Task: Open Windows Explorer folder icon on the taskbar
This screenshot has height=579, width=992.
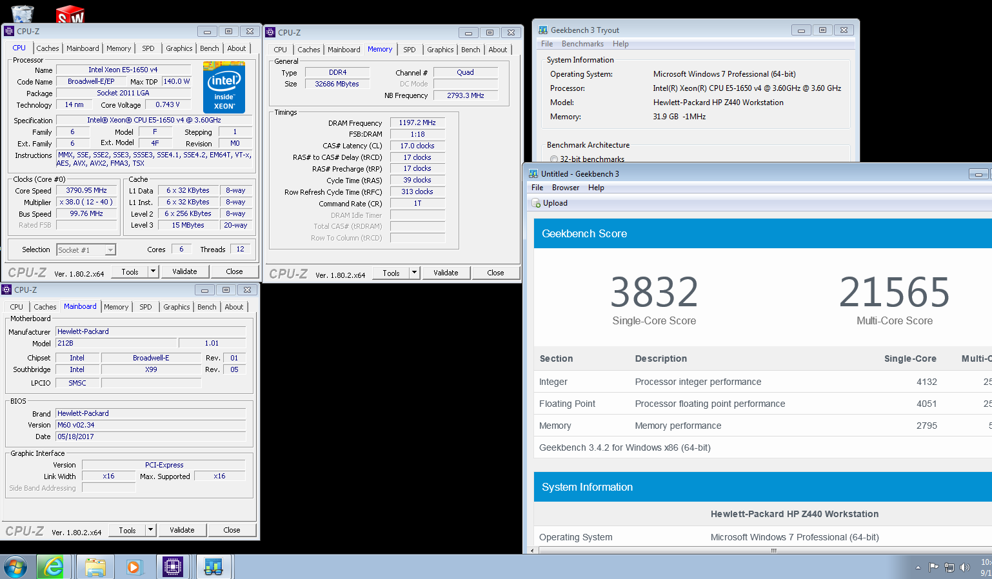Action: click(x=95, y=567)
